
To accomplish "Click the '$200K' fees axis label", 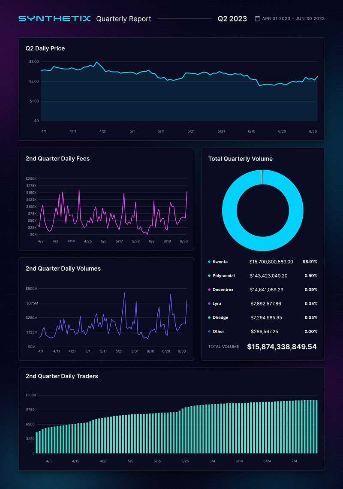I will (x=31, y=179).
